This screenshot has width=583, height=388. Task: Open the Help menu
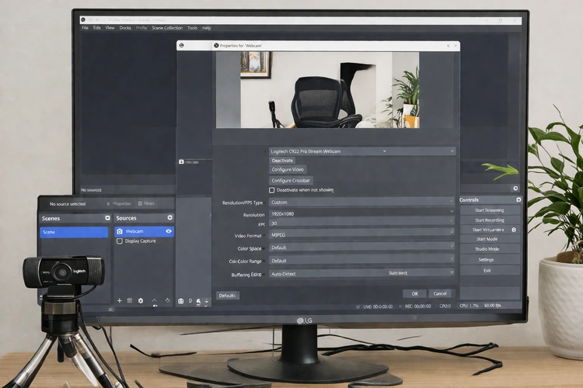click(x=207, y=28)
